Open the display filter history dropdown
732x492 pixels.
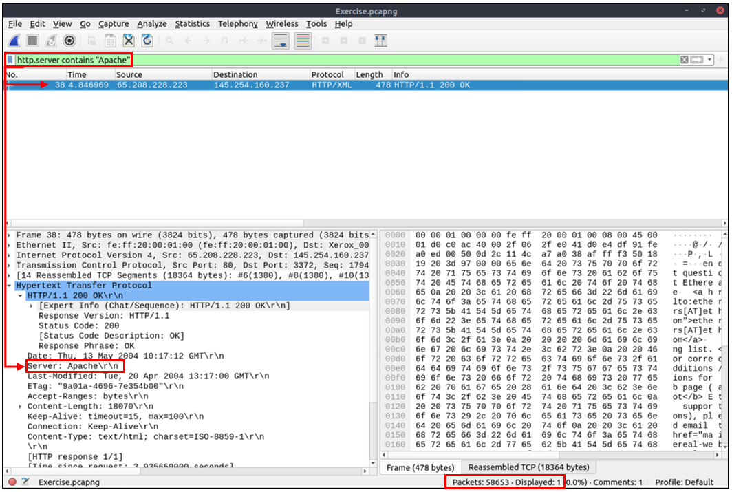coord(709,60)
